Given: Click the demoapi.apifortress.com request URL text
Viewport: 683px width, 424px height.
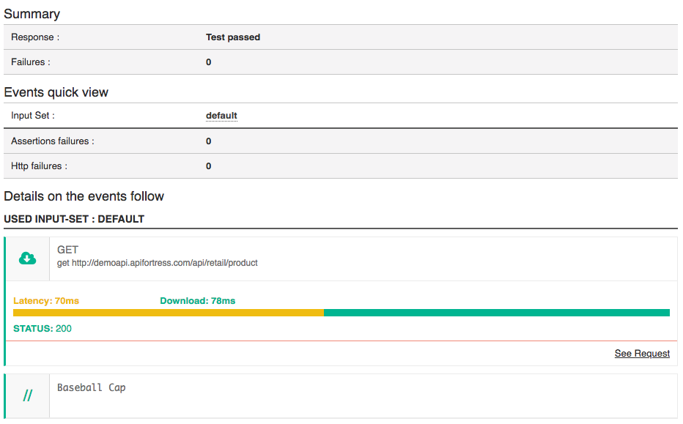Looking at the screenshot, I should (158, 263).
